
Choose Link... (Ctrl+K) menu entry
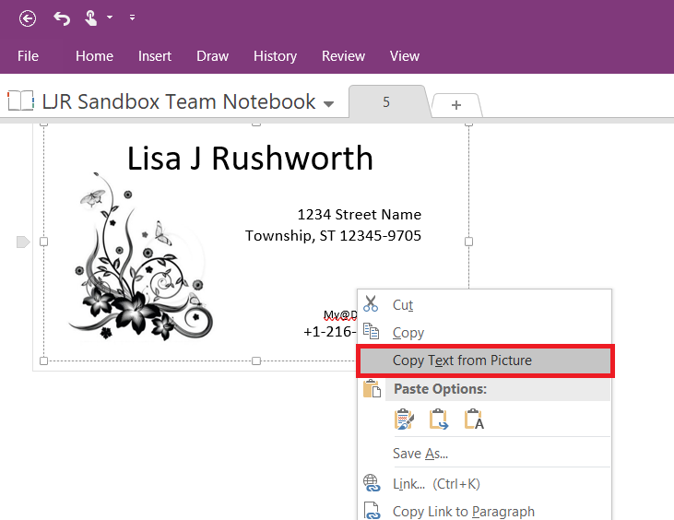(484, 484)
